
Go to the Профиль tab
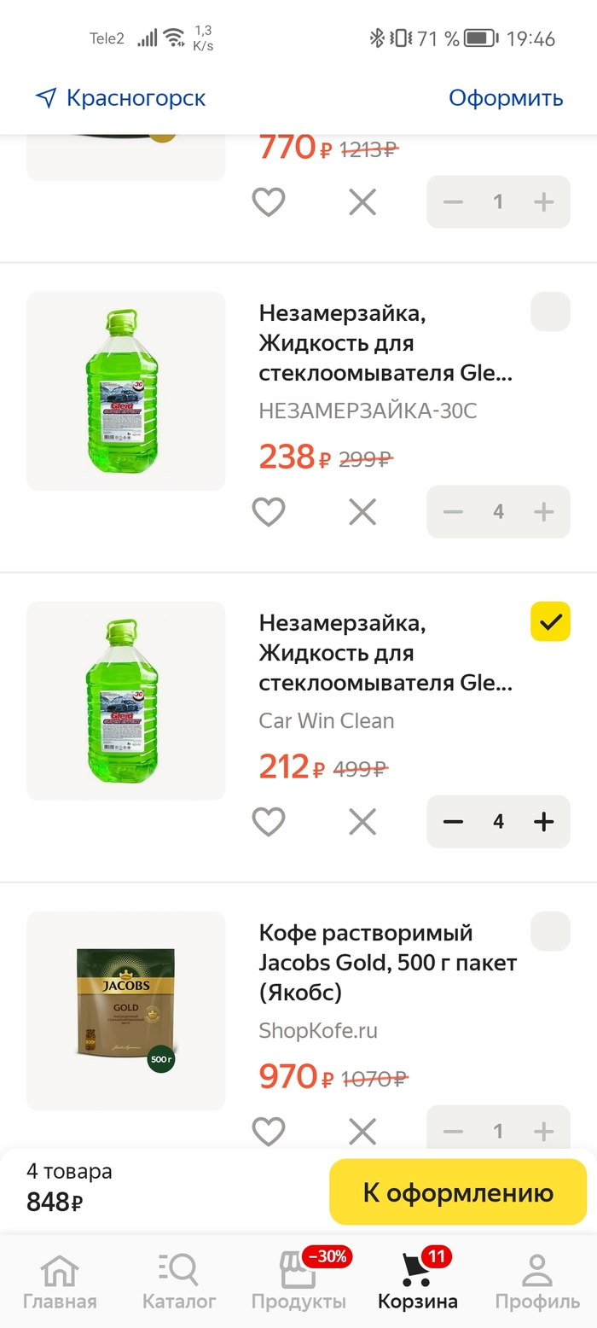[537, 1280]
